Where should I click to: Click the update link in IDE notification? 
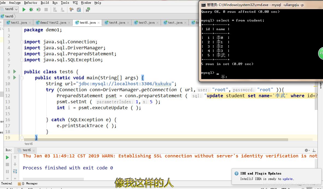pos(288,179)
